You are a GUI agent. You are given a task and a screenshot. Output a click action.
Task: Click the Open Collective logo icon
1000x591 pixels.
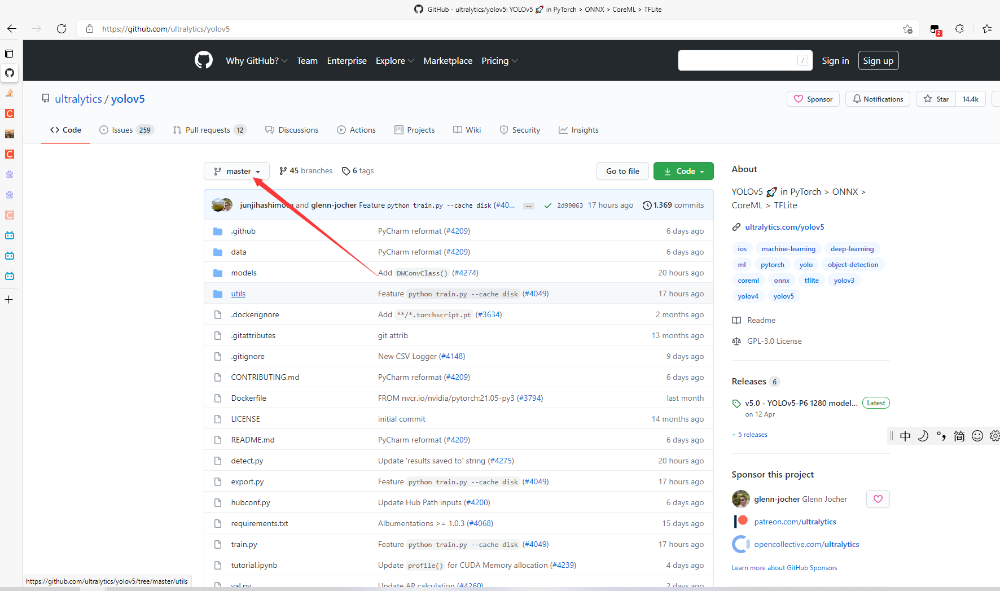(741, 544)
